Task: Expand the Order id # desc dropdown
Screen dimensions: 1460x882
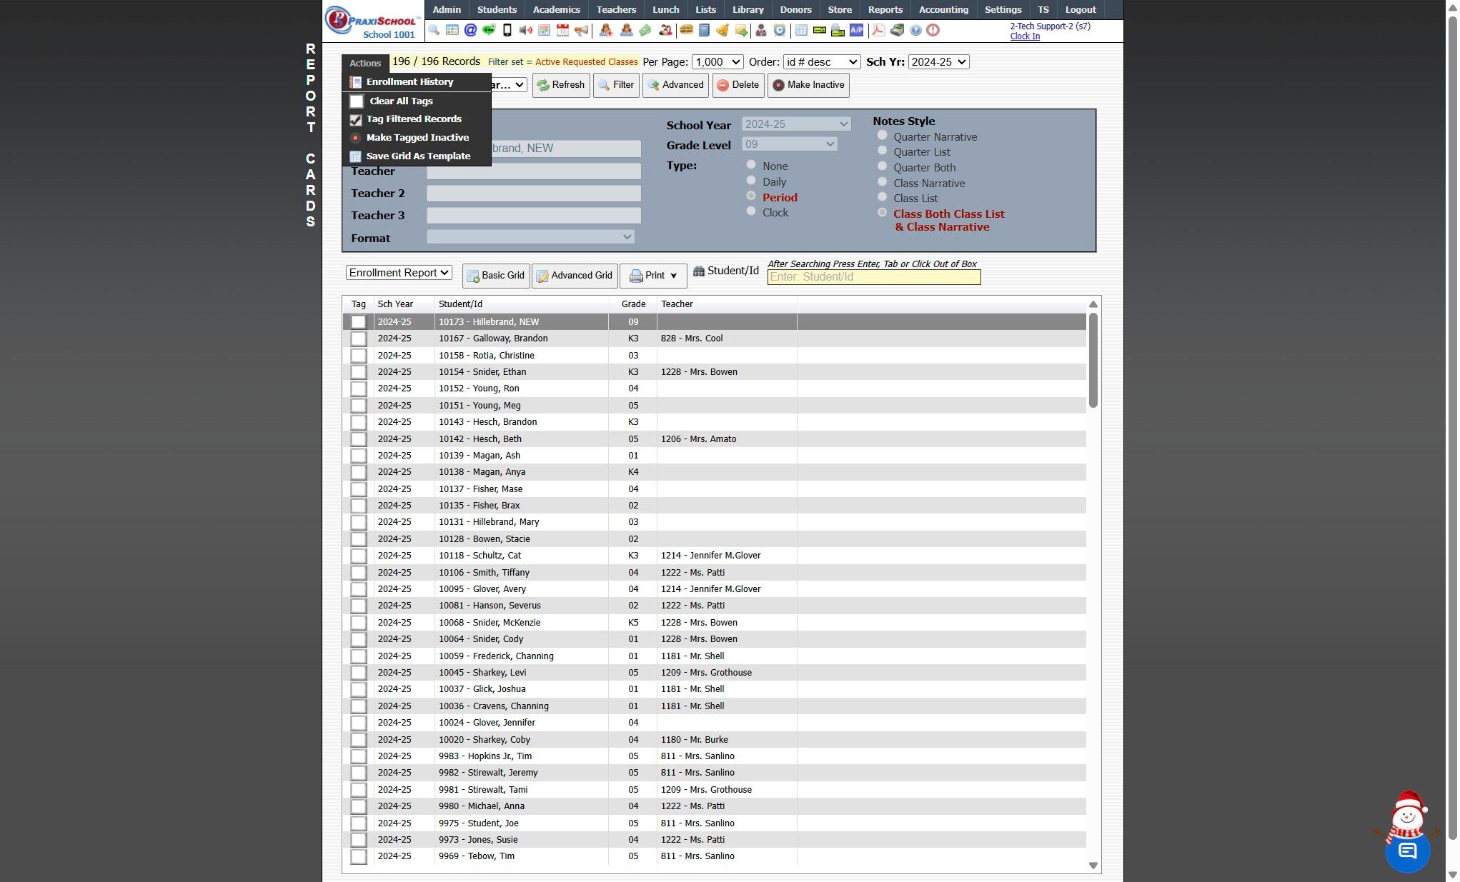Action: pyautogui.click(x=821, y=62)
